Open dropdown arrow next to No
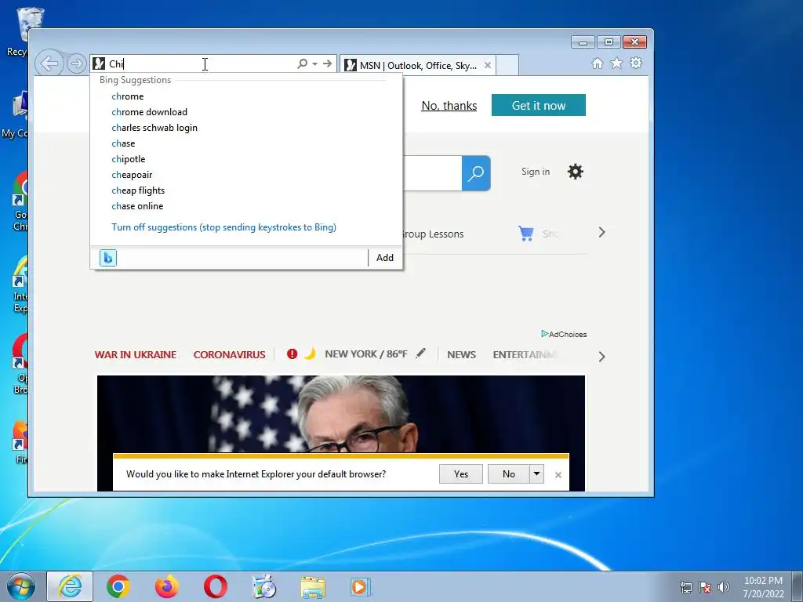The height and width of the screenshot is (602, 803). pyautogui.click(x=536, y=474)
